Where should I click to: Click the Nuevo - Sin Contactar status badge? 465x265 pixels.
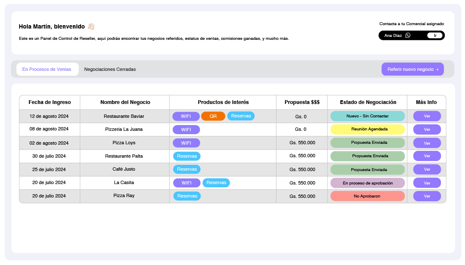[x=367, y=116]
